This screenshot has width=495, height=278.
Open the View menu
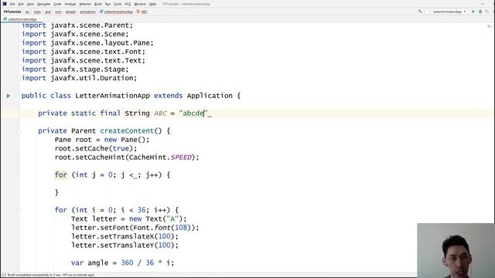coord(30,4)
